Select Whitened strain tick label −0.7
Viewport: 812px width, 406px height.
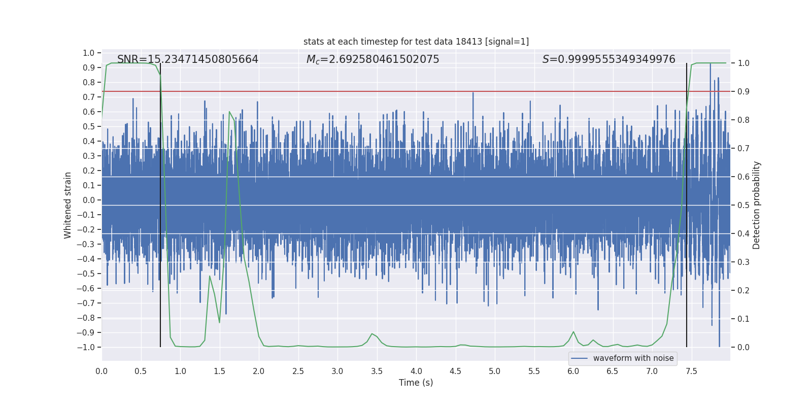(86, 303)
